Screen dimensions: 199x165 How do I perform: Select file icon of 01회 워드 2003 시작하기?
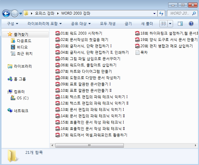click(x=58, y=33)
